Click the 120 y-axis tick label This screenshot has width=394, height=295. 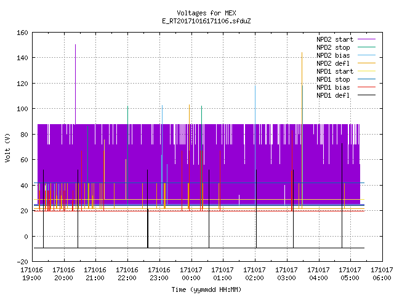coord(22,84)
